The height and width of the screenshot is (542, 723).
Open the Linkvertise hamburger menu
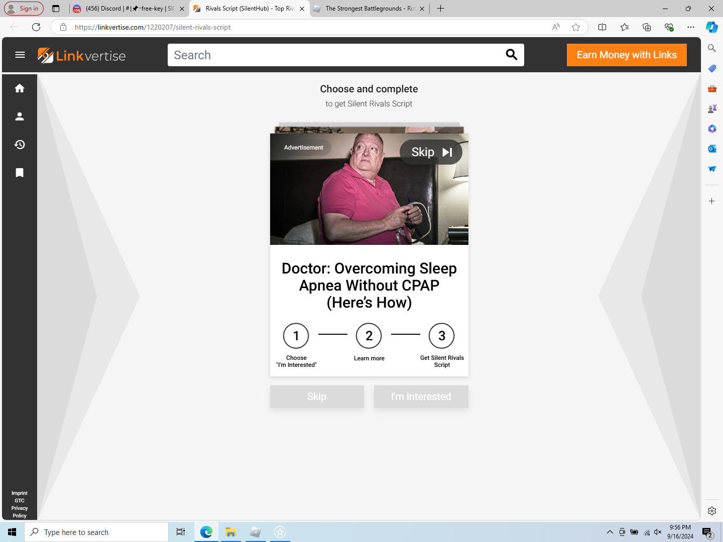click(x=20, y=55)
